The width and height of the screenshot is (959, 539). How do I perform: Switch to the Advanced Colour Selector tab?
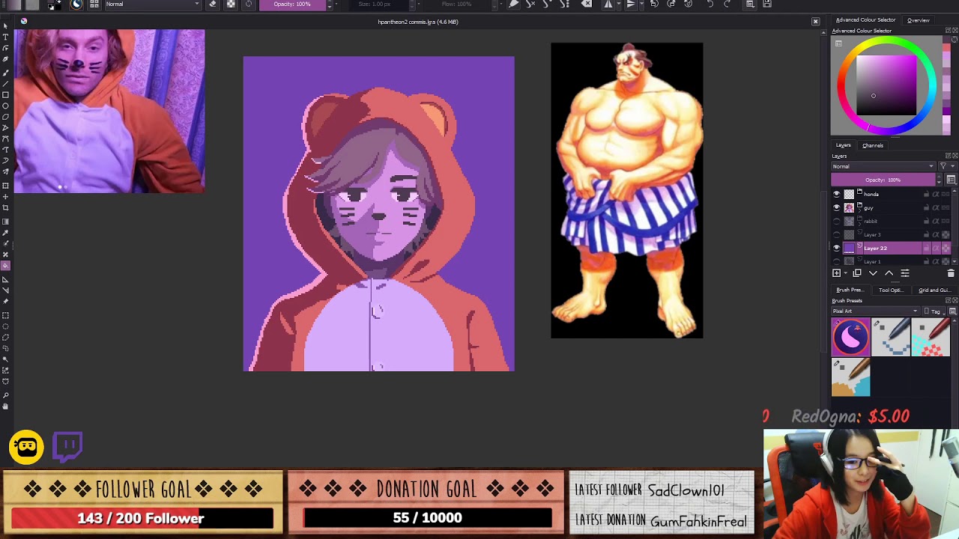pos(865,20)
